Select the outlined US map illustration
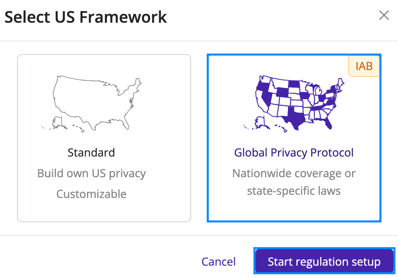398x278 pixels. [x=91, y=104]
